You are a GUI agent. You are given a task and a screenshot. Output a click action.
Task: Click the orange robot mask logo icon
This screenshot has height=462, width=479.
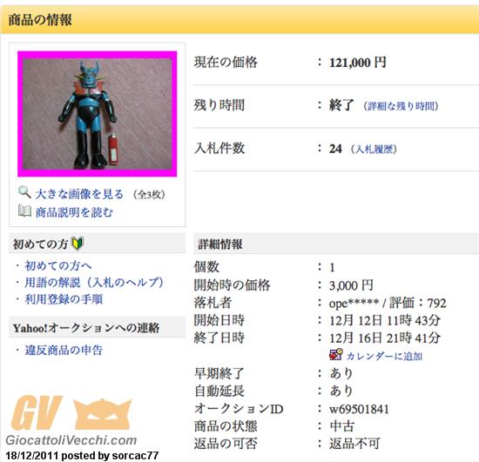(103, 414)
